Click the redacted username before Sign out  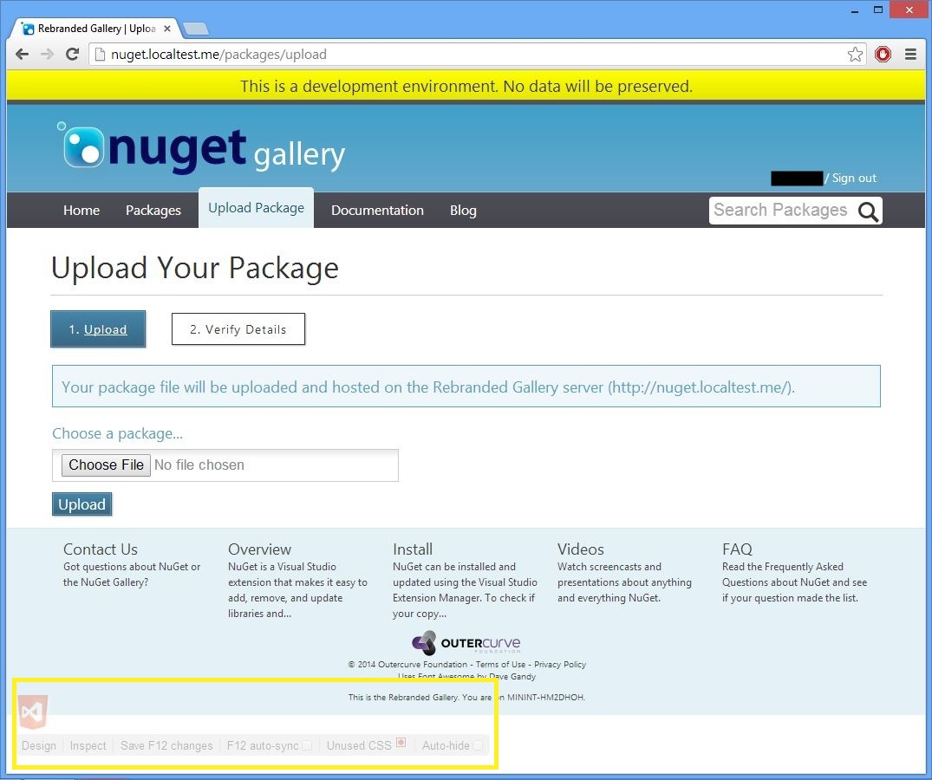(x=797, y=179)
